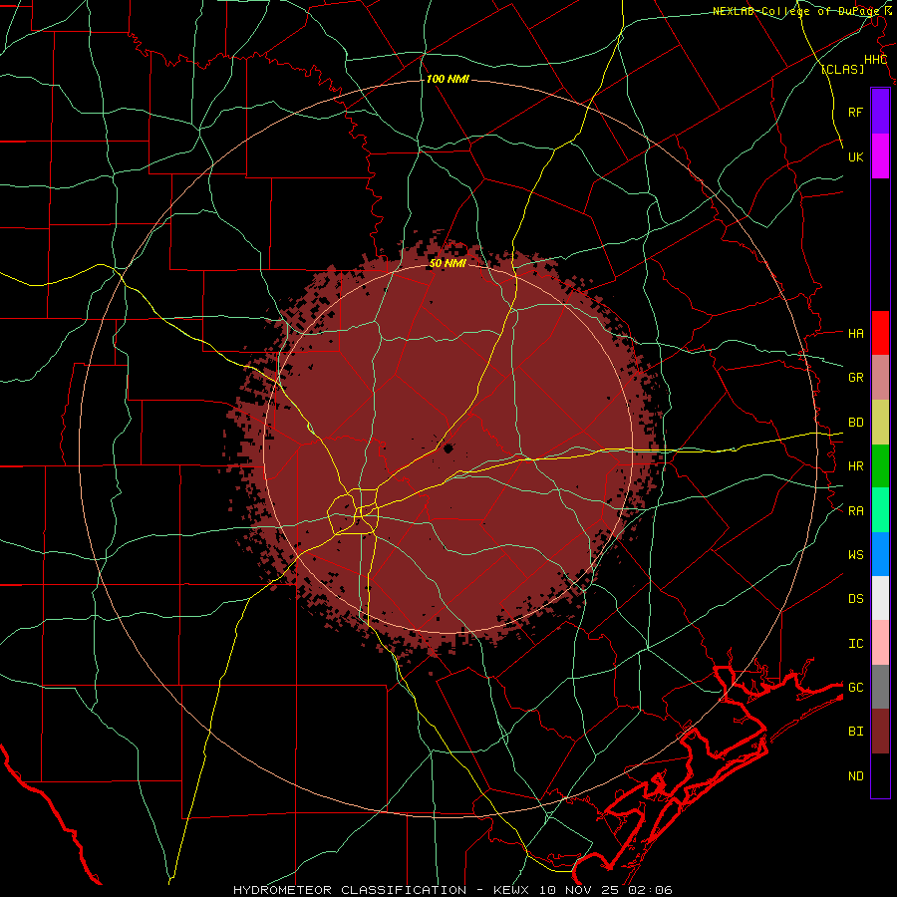Click the ND black legend swatch
Viewport: 897px width, 897px height.
coord(880,775)
